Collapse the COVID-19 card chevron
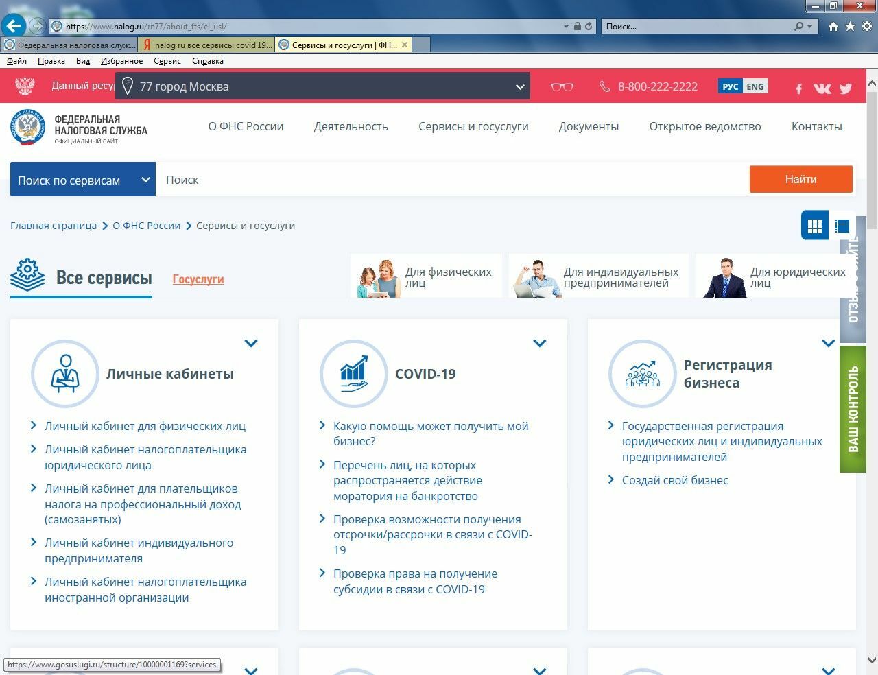Screen dimensions: 878x675 point(540,343)
